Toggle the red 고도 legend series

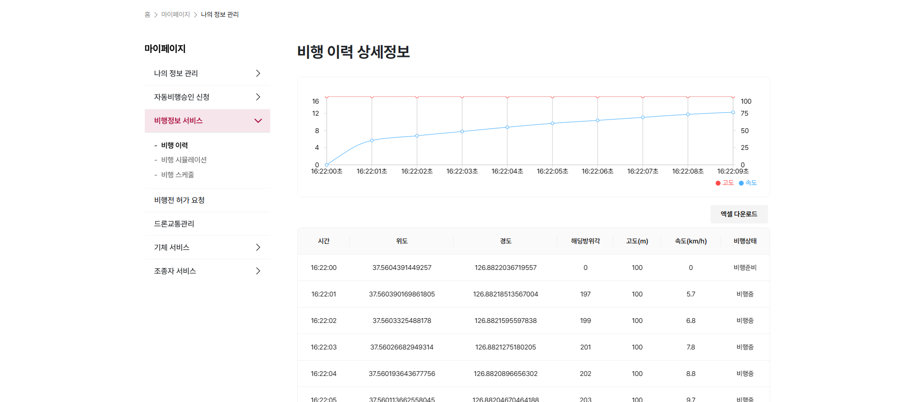click(725, 183)
